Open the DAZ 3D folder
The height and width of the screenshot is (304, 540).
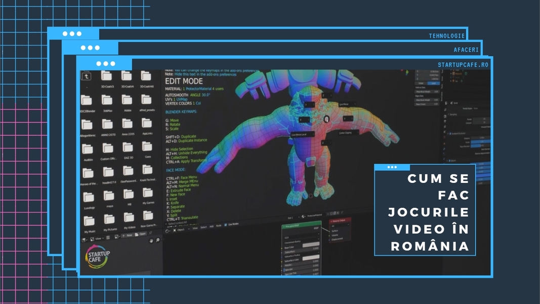point(127,148)
